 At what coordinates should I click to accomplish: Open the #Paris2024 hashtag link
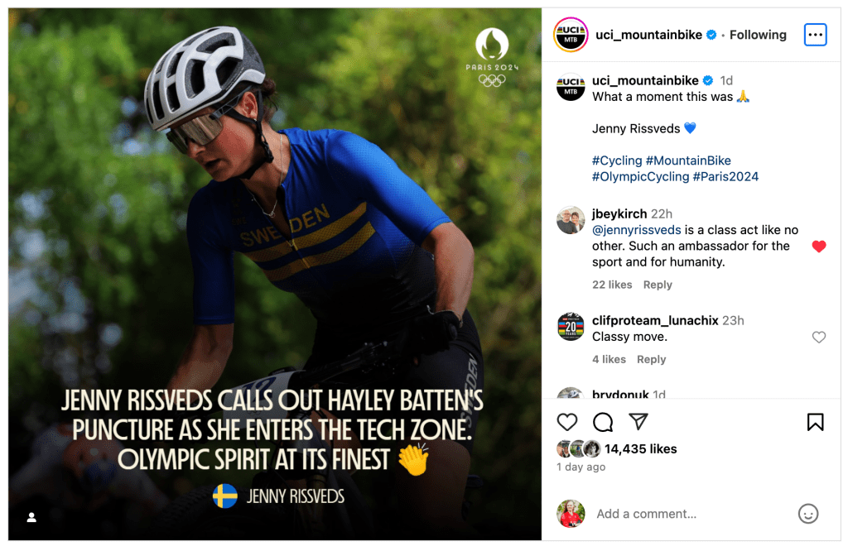tap(725, 176)
